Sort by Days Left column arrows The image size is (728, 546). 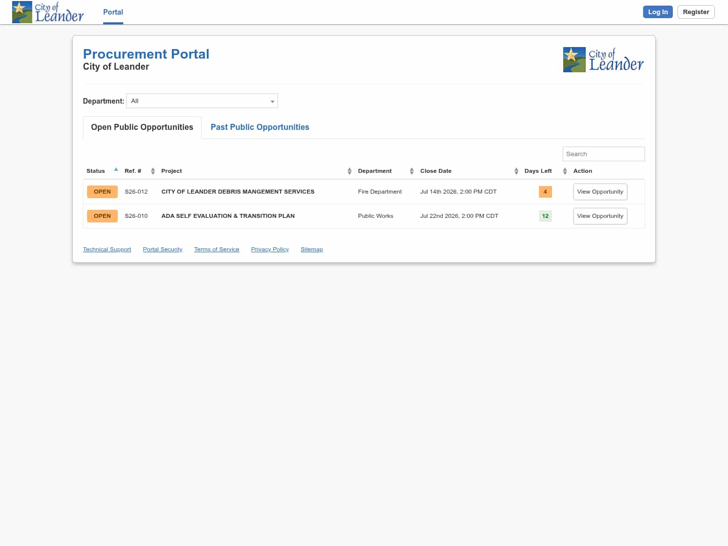[565, 171]
